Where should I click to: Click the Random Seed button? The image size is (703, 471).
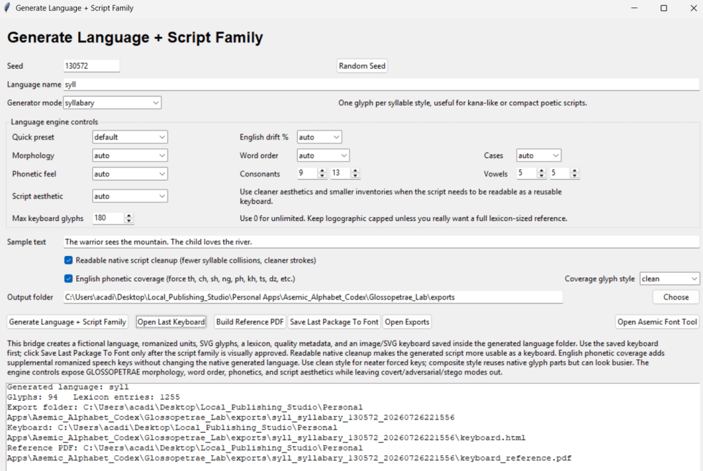coord(362,66)
